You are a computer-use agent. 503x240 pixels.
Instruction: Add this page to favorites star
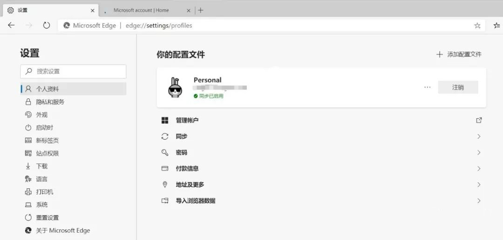477,26
